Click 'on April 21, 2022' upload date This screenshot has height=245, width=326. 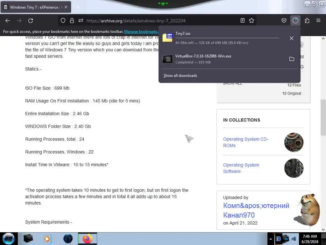[240, 223]
